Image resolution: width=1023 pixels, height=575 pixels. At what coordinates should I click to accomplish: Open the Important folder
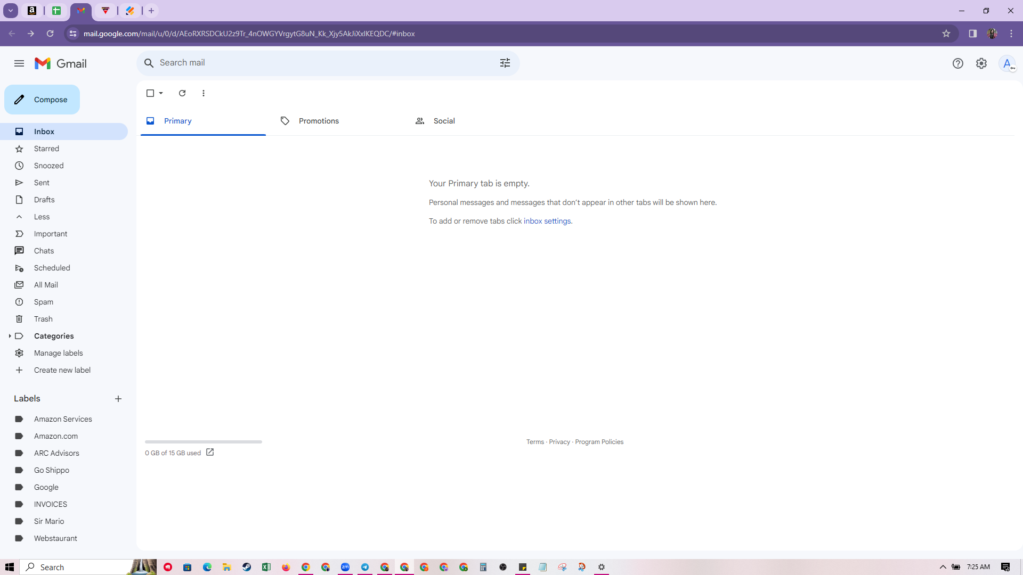point(64,234)
